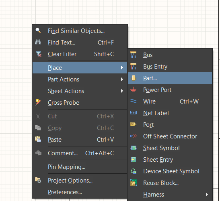Click the Ctrl+W shortcut text beside Wire

coord(189,102)
